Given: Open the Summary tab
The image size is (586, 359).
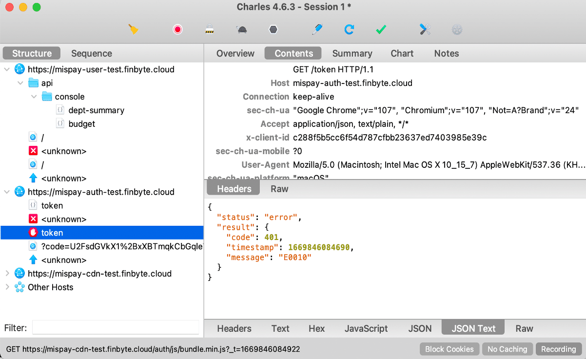Looking at the screenshot, I should pyautogui.click(x=352, y=54).
